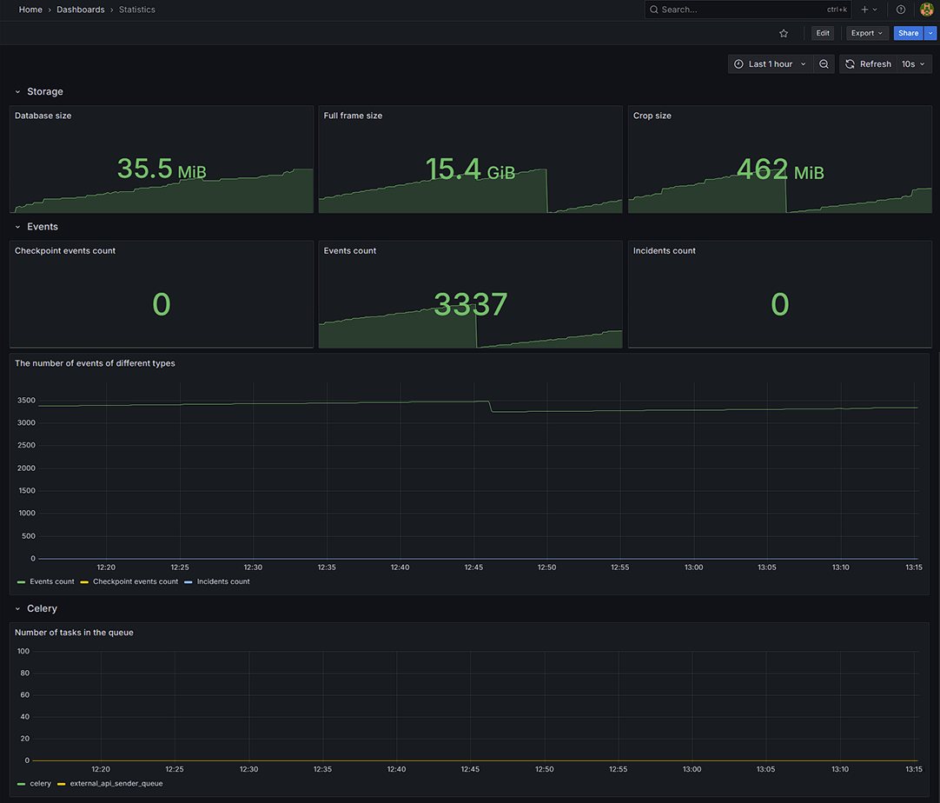The image size is (940, 803).
Task: Open your profile avatar menu
Action: (x=926, y=10)
